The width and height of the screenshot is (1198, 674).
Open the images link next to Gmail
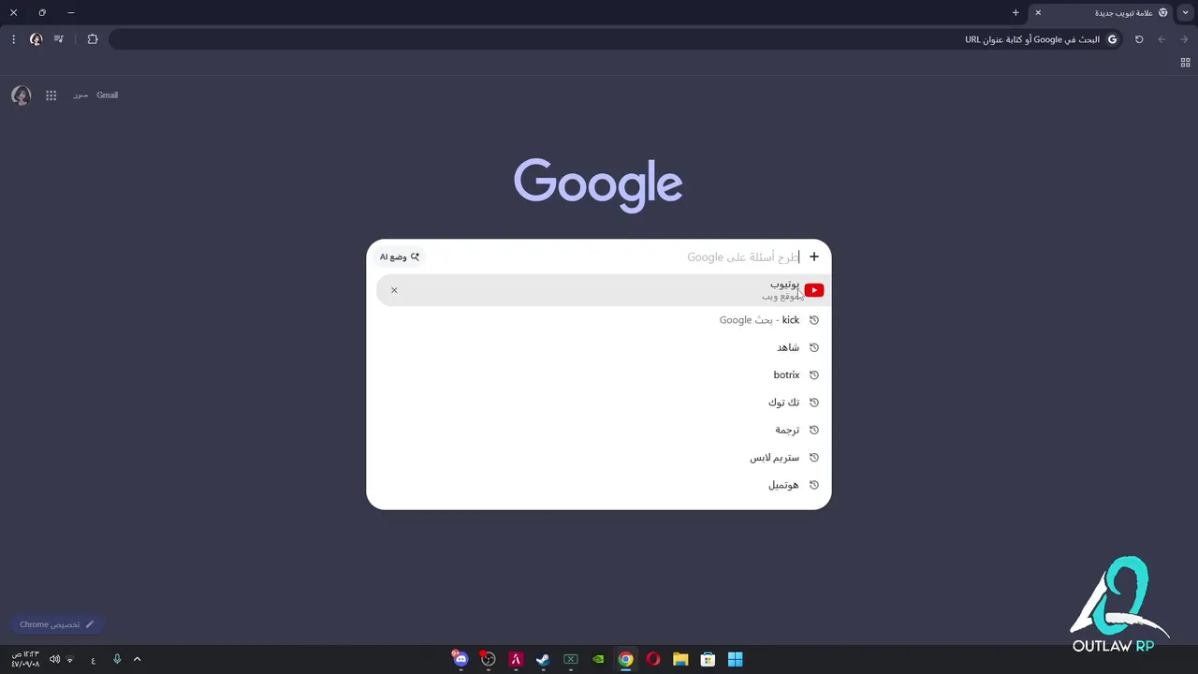pos(80,95)
